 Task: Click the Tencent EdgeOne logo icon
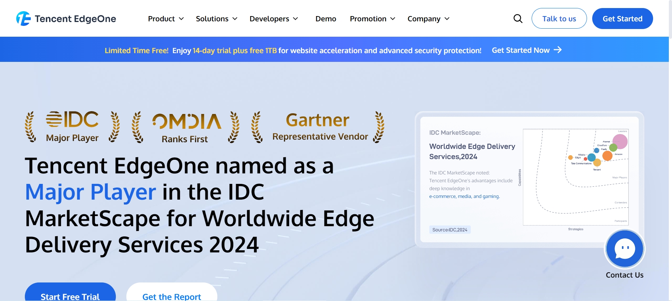pos(23,19)
